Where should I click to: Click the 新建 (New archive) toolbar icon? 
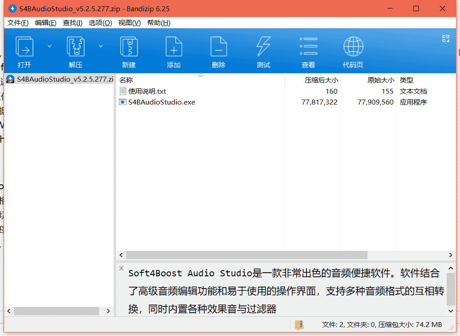pos(129,47)
